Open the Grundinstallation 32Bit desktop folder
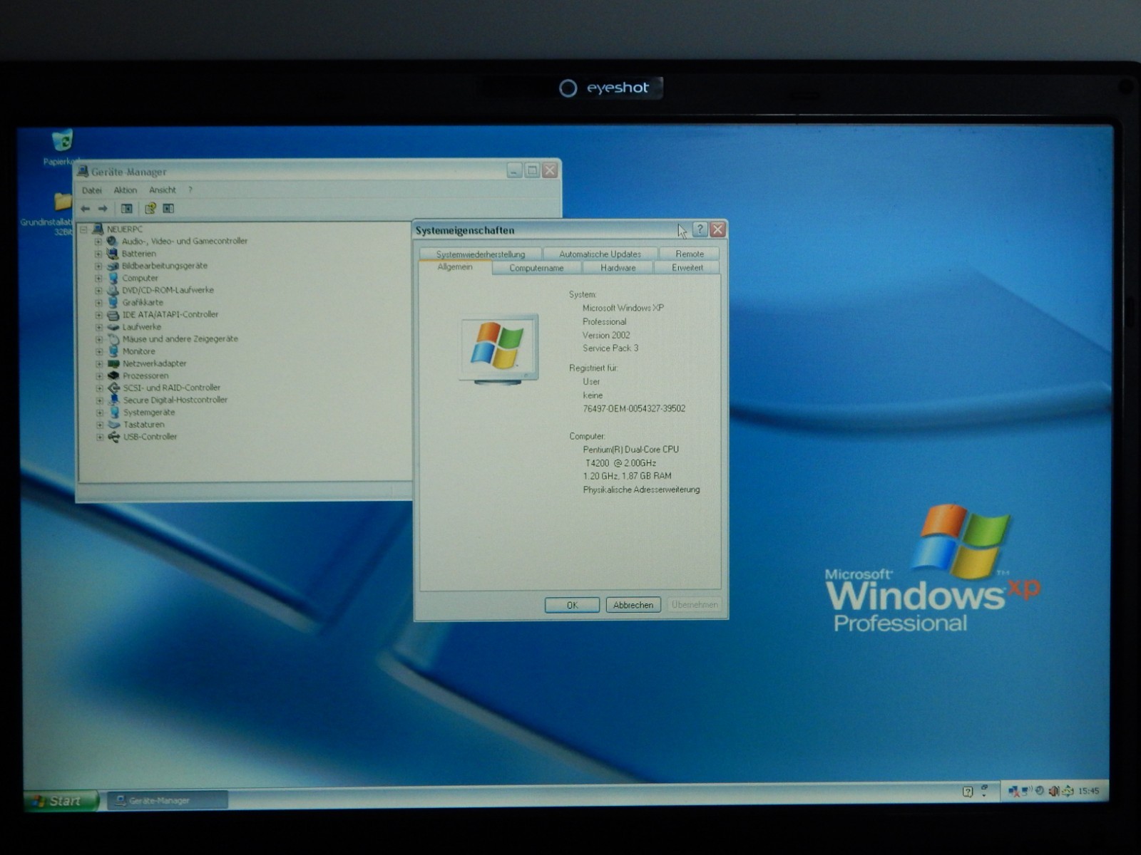This screenshot has width=1141, height=855. [x=62, y=202]
